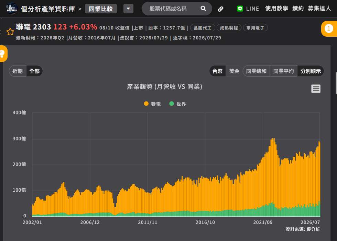Show 同業總和 aggregated view
The image size is (337, 241).
(x=256, y=71)
